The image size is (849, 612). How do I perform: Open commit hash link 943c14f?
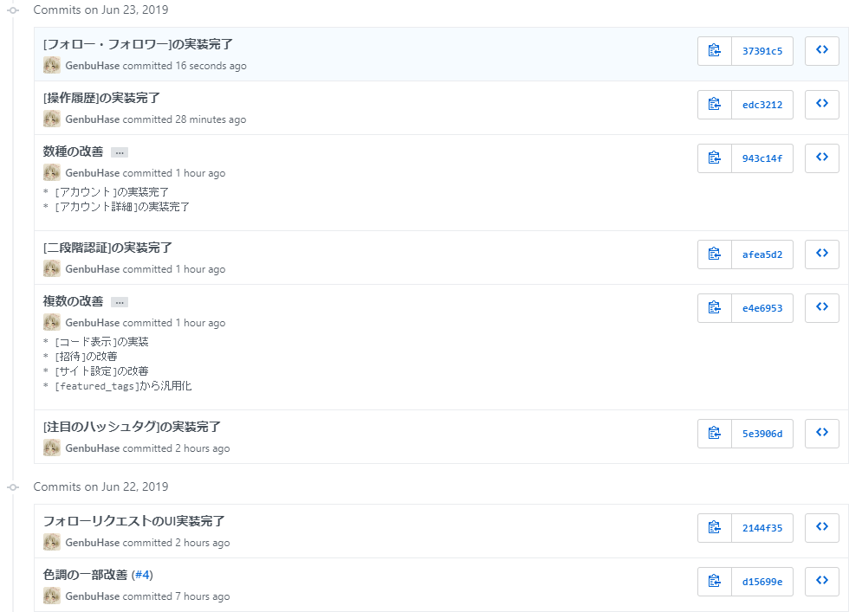[762, 158]
